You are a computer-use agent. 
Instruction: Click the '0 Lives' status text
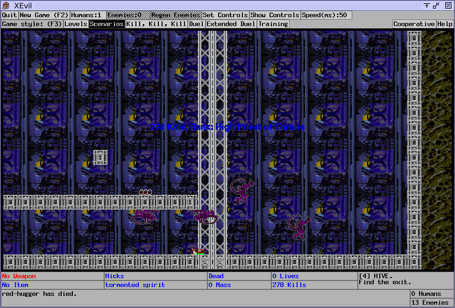coord(285,276)
